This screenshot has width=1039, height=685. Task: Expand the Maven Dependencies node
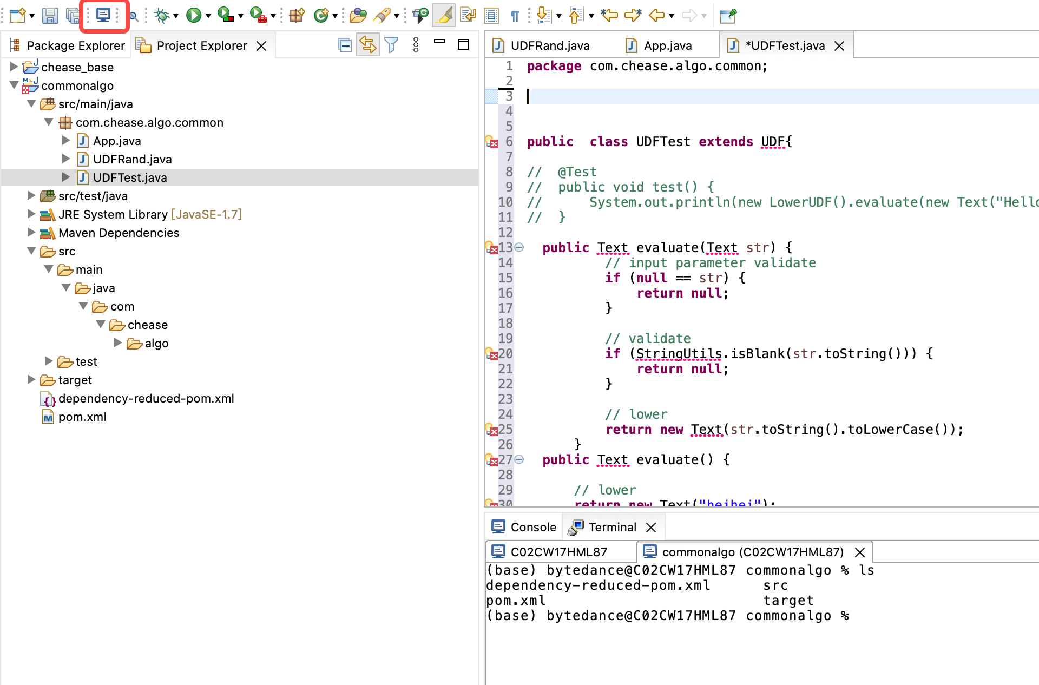click(x=31, y=233)
